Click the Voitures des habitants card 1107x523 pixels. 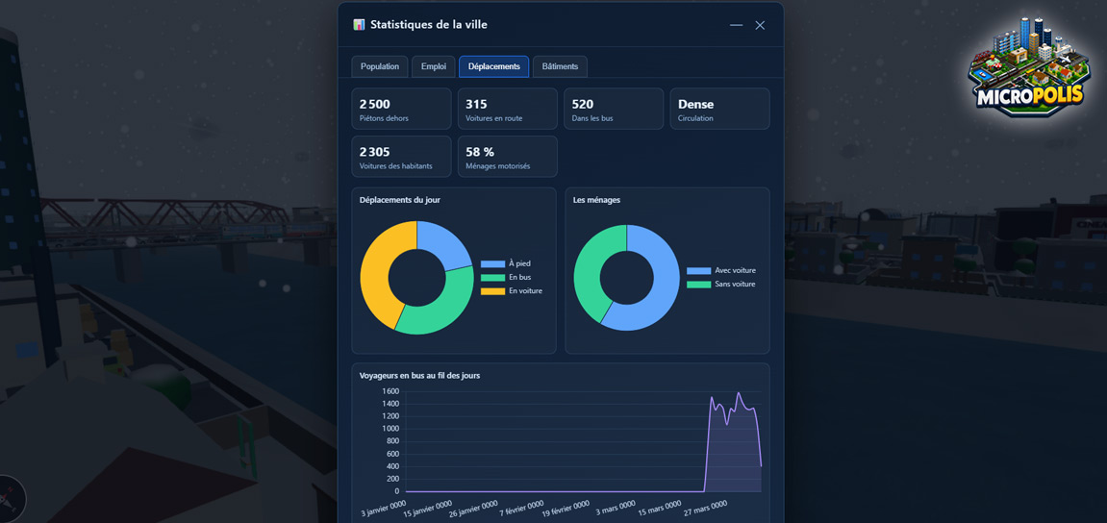coord(401,157)
